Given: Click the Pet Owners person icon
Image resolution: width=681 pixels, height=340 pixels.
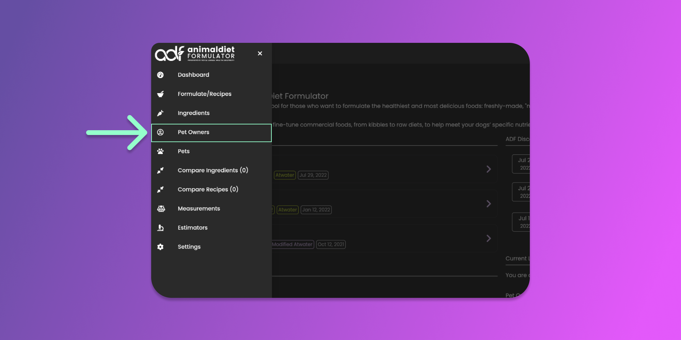Looking at the screenshot, I should [160, 132].
